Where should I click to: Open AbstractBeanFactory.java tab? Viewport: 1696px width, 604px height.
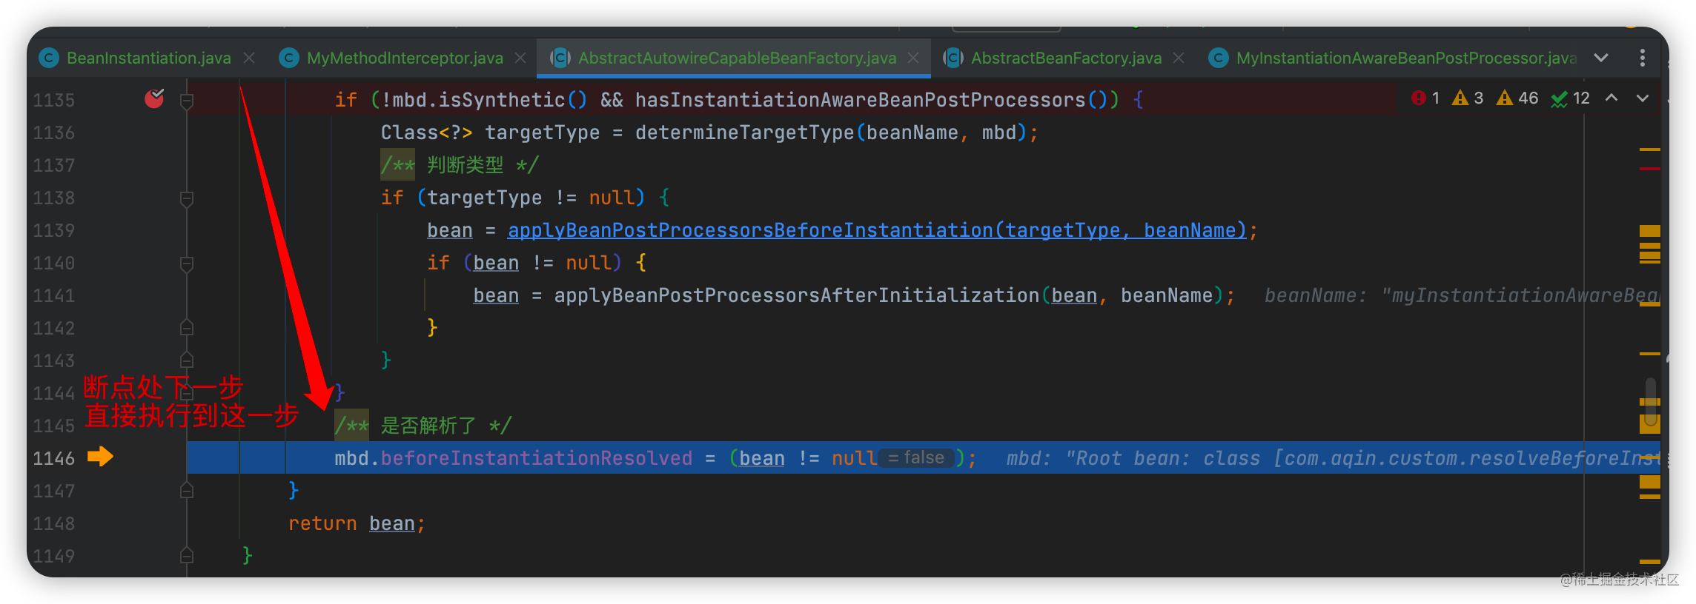(1066, 58)
